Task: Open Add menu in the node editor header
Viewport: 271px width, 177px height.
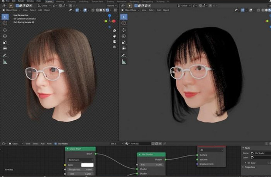Action: (x=42, y=143)
